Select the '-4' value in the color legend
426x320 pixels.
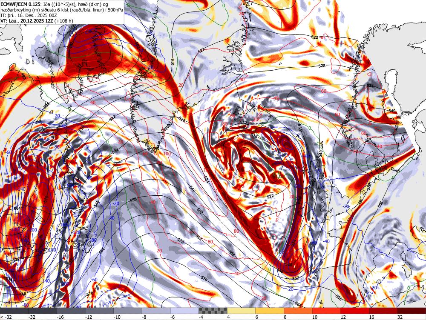click(201, 317)
